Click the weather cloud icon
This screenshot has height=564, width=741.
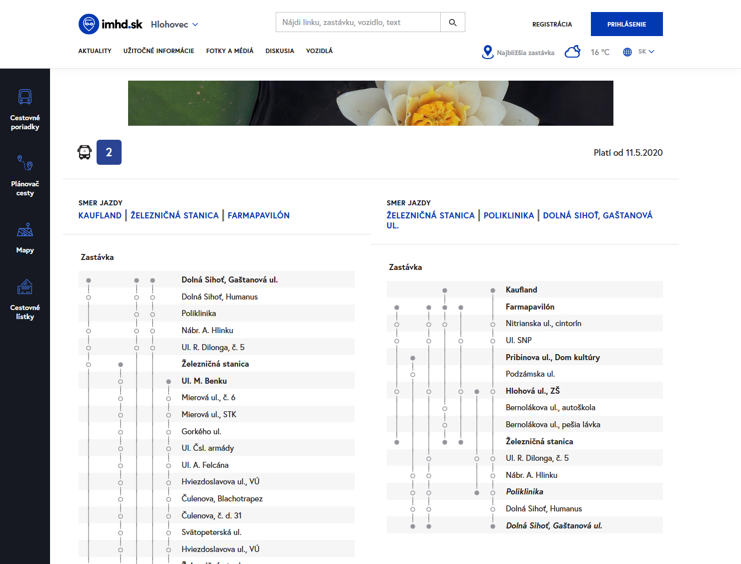pos(572,52)
